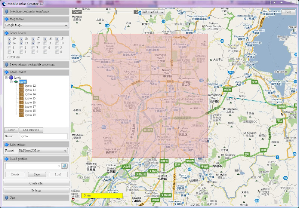Image resolution: width=299 pixels, height=208 pixels.
Task: Collapse the Atlas Content panel arrow
Action: point(6,72)
